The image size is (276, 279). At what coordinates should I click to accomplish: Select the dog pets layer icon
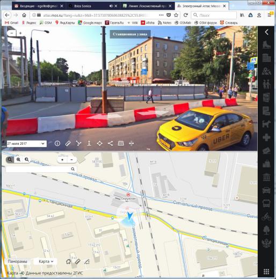pyautogui.click(x=266, y=124)
